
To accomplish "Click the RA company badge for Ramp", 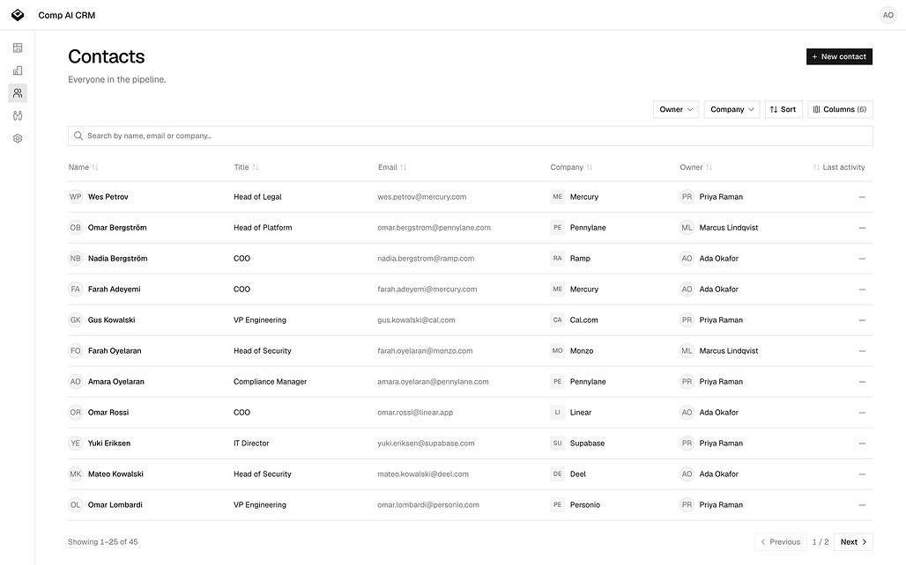I will [x=557, y=259].
